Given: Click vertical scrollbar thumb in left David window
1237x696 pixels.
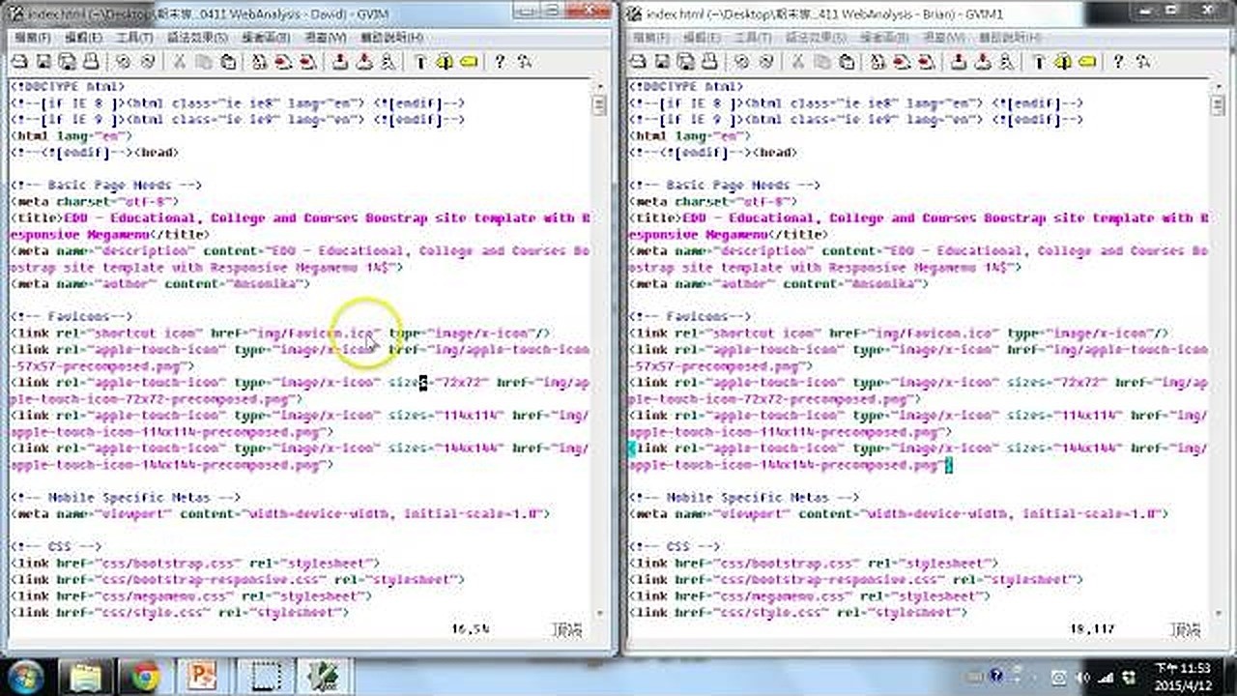Looking at the screenshot, I should (600, 103).
